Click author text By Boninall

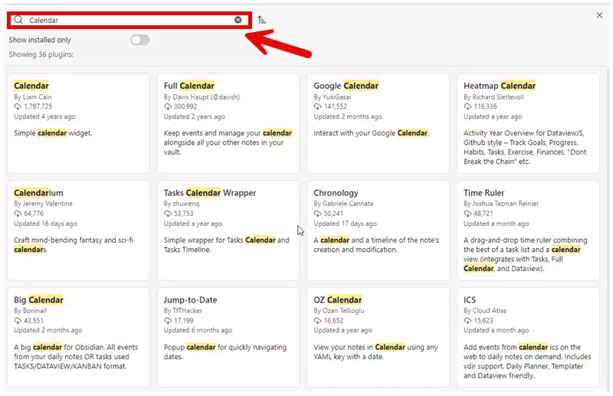30,311
